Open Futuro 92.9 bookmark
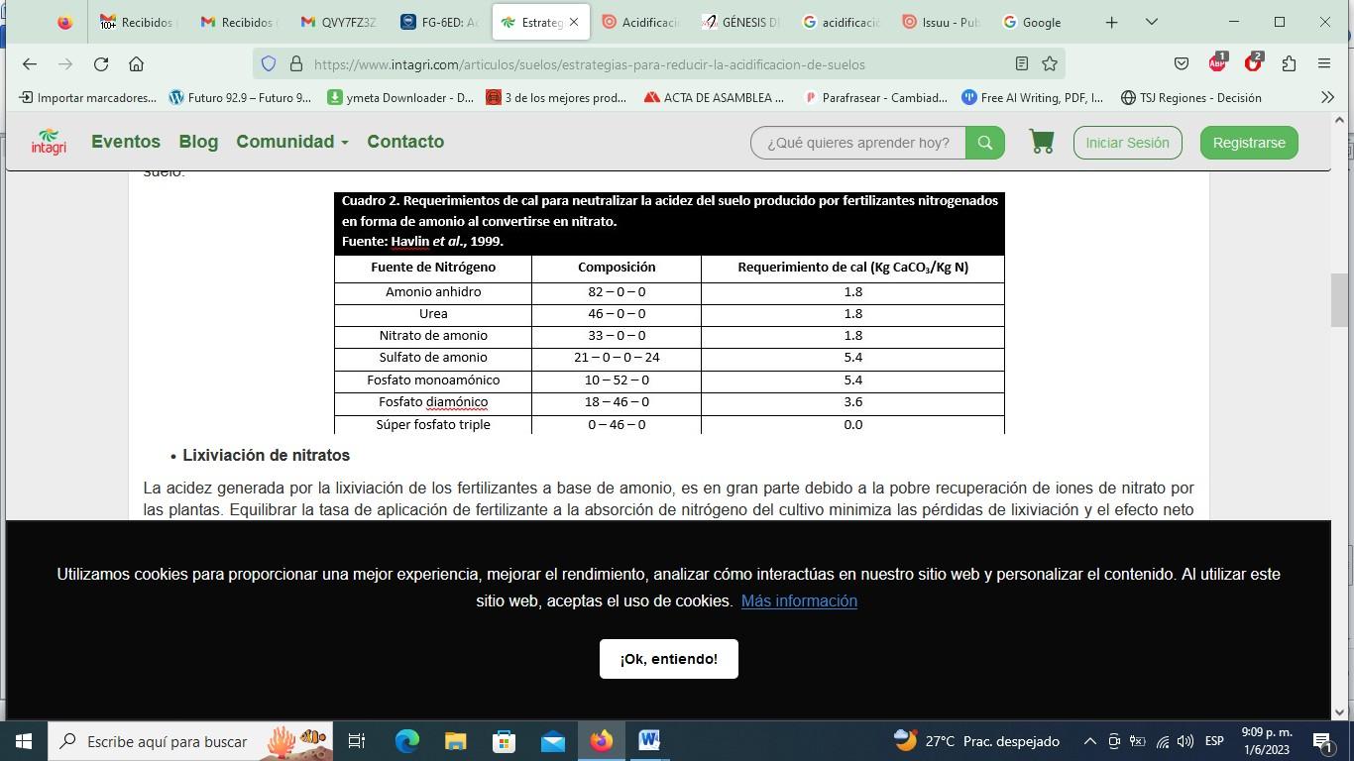 tap(240, 97)
